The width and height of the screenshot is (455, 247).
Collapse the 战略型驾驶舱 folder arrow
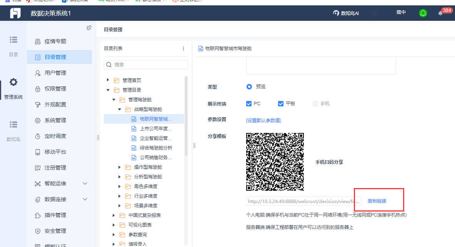click(x=120, y=109)
